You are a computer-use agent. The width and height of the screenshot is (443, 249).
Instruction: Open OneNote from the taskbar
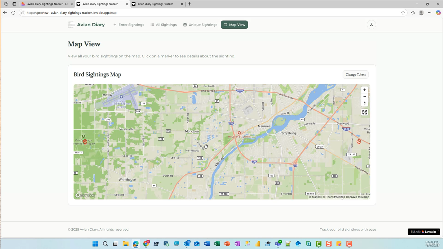click(x=237, y=244)
